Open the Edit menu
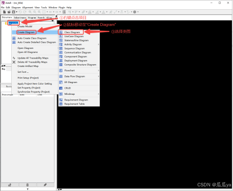Screen dimensions: 233x191 [x=8, y=8]
